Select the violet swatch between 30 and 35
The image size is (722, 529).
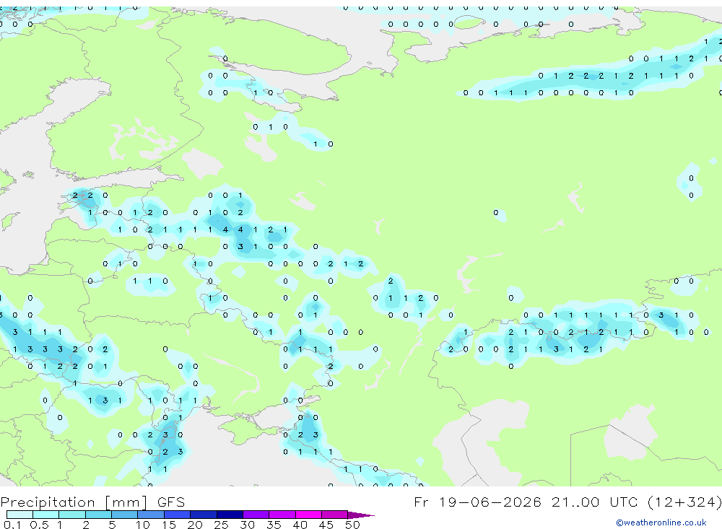[256, 515]
